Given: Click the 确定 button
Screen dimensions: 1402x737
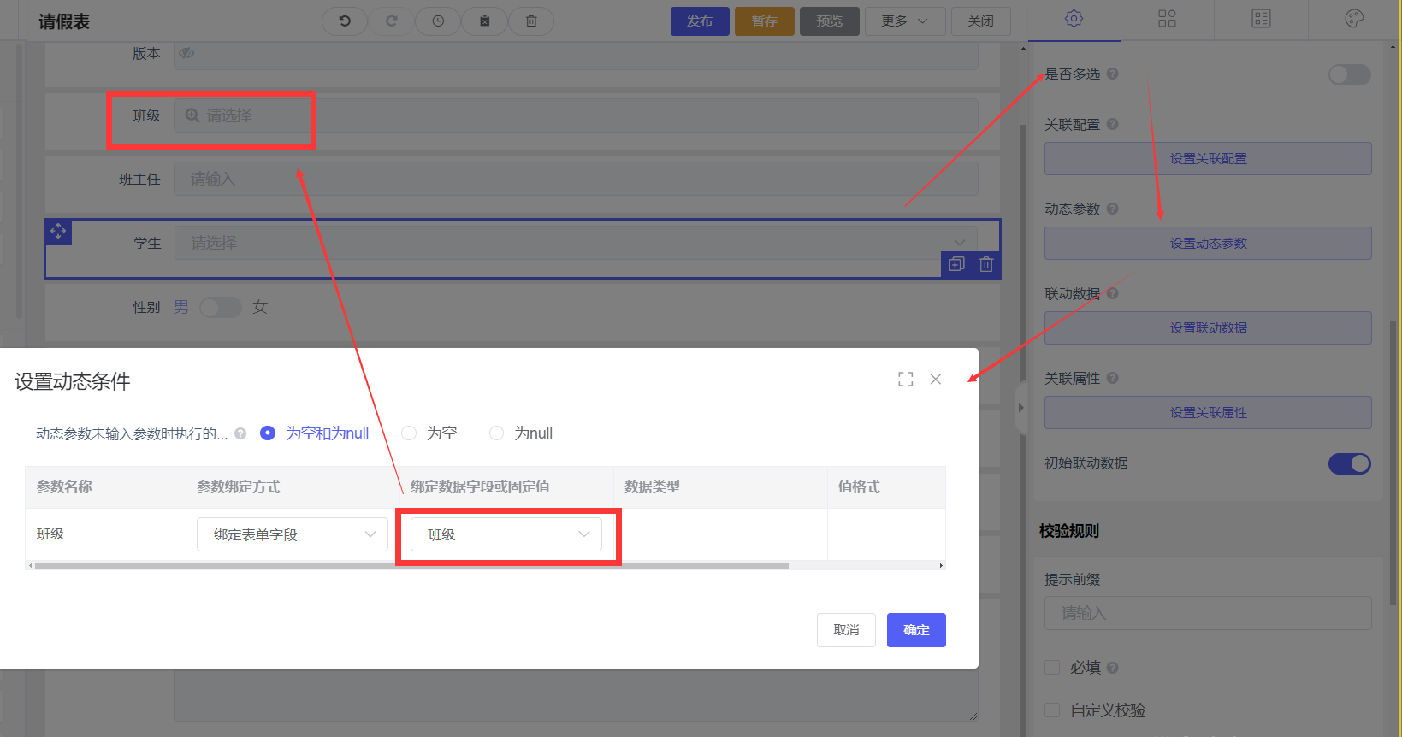Looking at the screenshot, I should coord(915,630).
